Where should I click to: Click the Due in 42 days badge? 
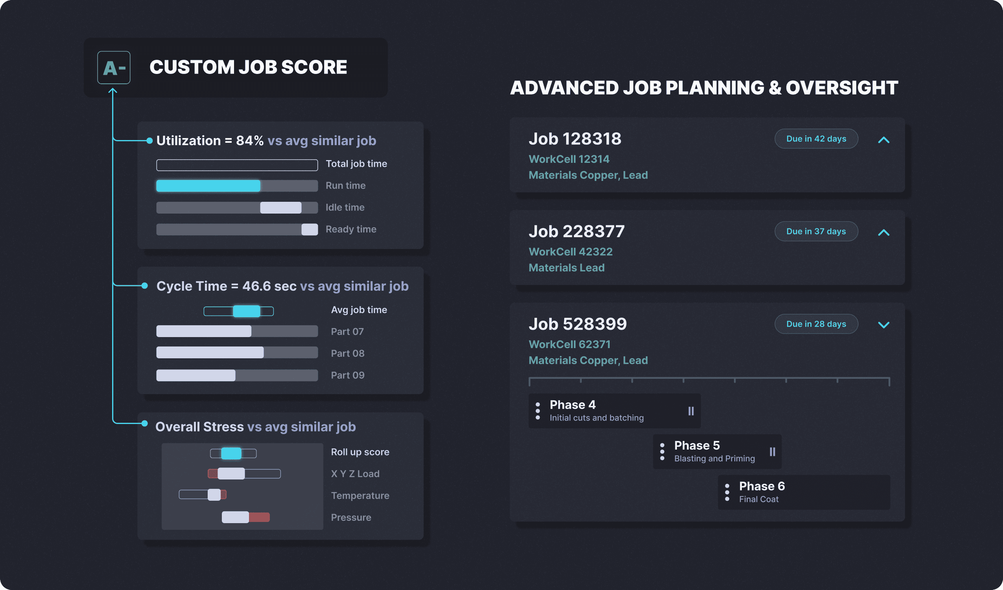tap(816, 138)
